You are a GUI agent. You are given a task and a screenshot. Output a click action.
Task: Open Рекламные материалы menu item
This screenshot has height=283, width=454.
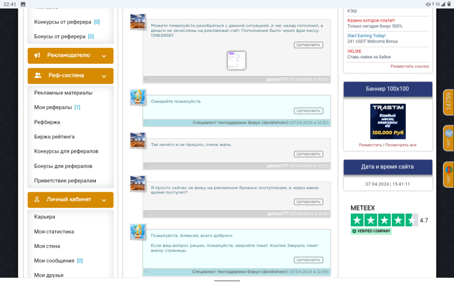[x=63, y=93]
